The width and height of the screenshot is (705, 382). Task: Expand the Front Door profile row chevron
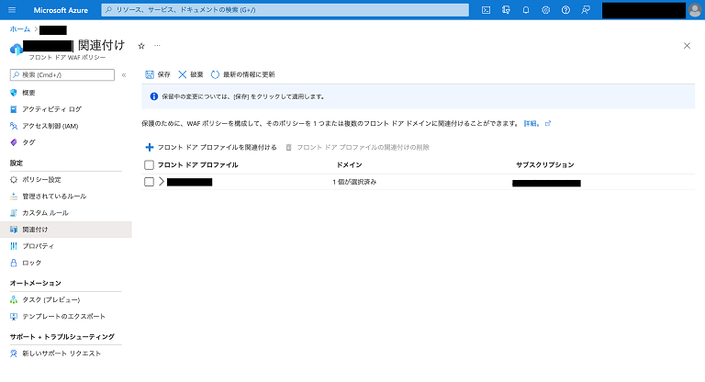[162, 182]
